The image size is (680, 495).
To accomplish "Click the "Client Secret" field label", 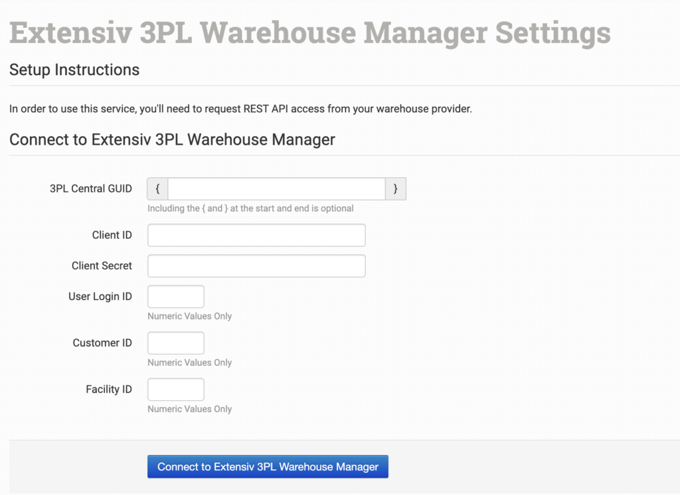I will 102,265.
